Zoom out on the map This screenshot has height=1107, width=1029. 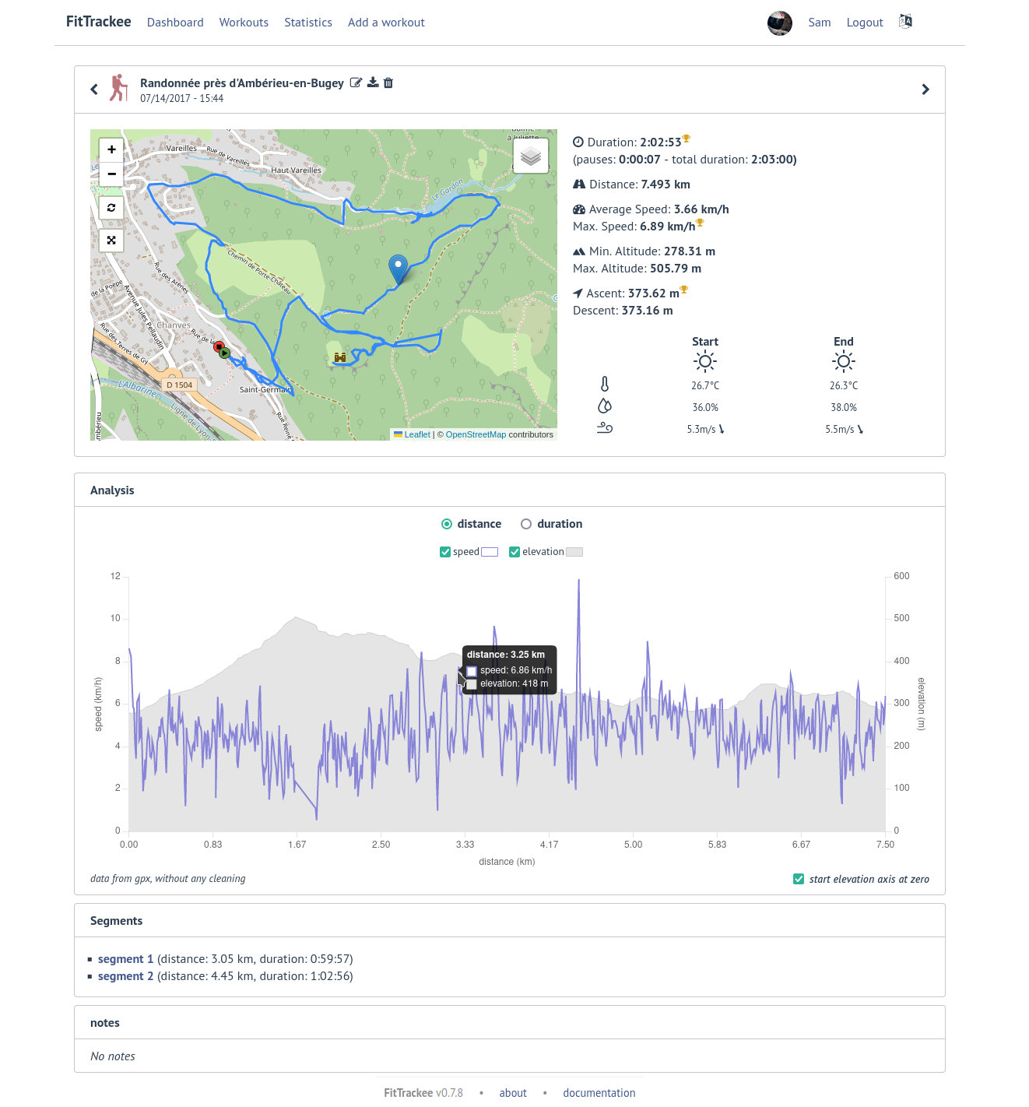(111, 174)
